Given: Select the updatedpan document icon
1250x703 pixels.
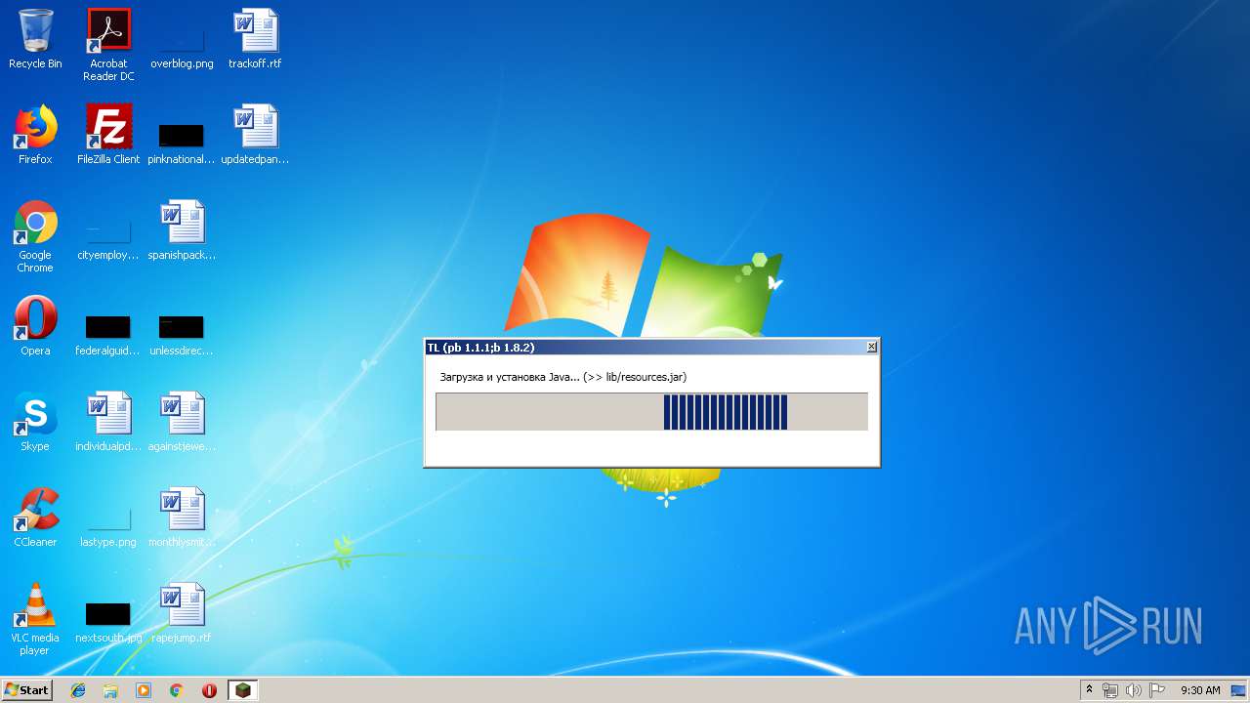Looking at the screenshot, I should (x=255, y=135).
